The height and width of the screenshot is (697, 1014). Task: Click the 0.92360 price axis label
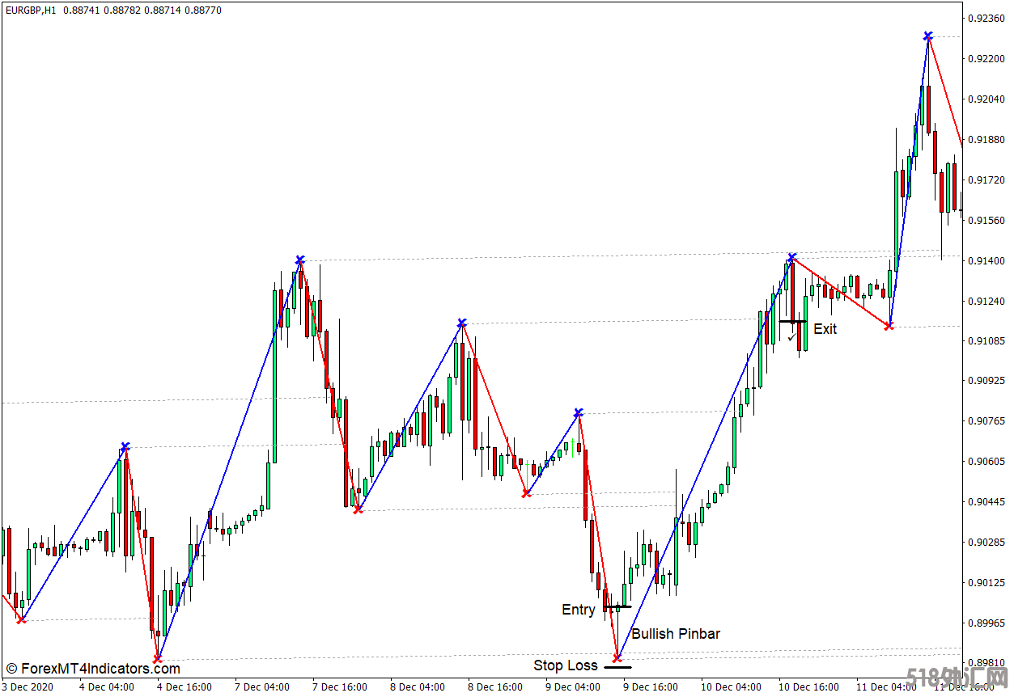[987, 18]
